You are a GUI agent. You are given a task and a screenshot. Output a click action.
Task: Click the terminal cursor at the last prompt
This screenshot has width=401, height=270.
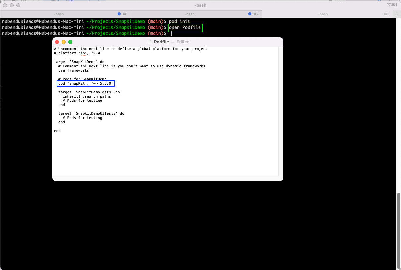170,34
